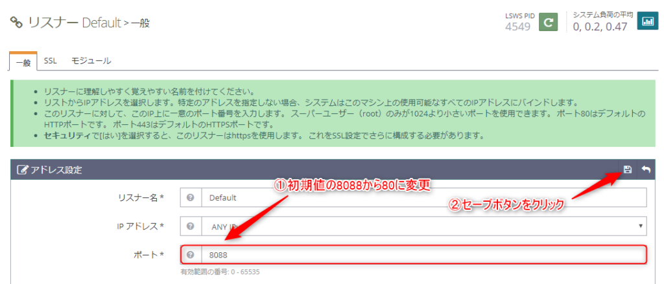
Task: Click the システム負荷の平均 values
Action: click(x=600, y=27)
